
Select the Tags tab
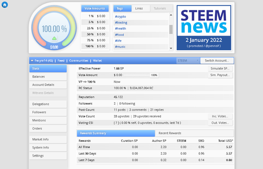123,8
